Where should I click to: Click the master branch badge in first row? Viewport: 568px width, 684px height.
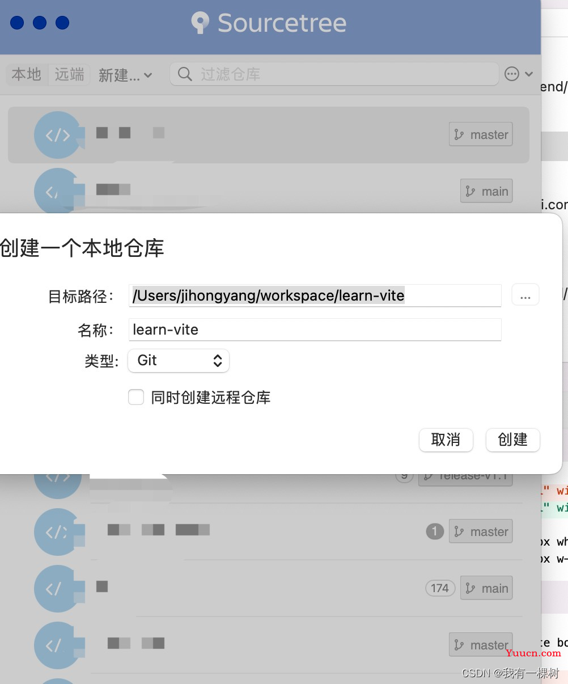click(x=481, y=134)
